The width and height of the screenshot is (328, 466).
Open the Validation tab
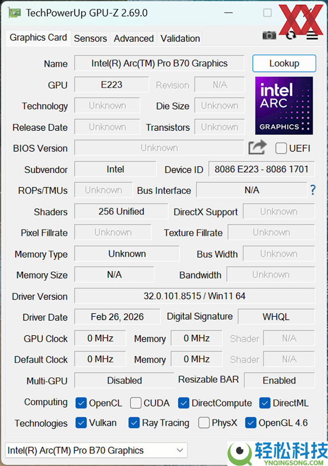(180, 38)
